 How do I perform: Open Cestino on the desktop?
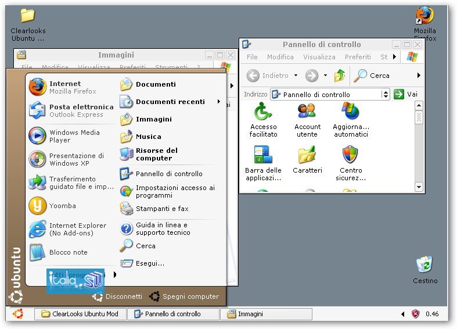pyautogui.click(x=425, y=270)
